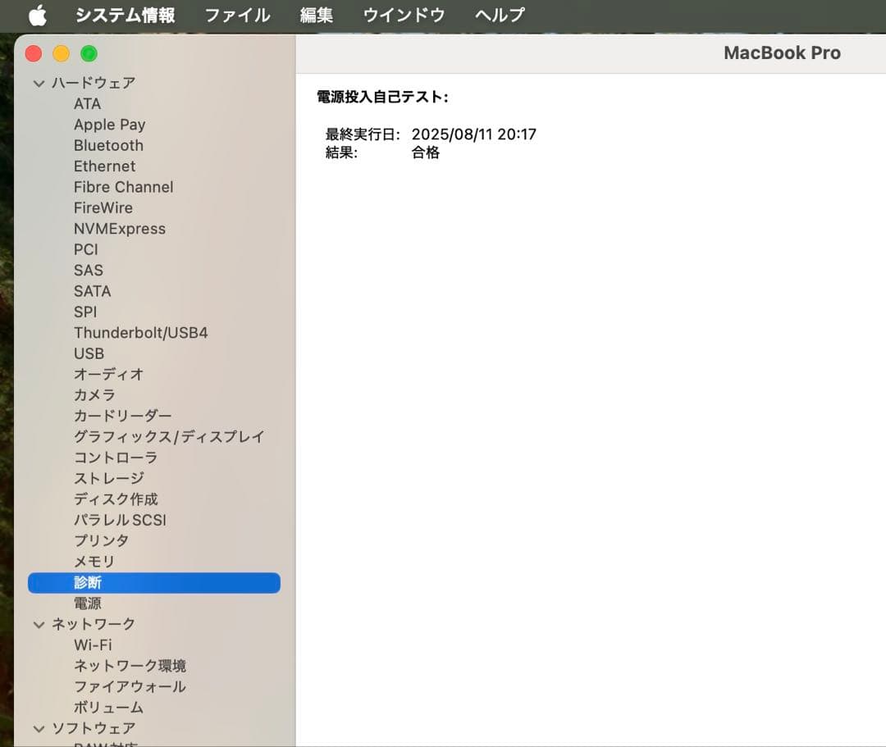Select Wi-Fi under ネットワーク

[x=93, y=645]
